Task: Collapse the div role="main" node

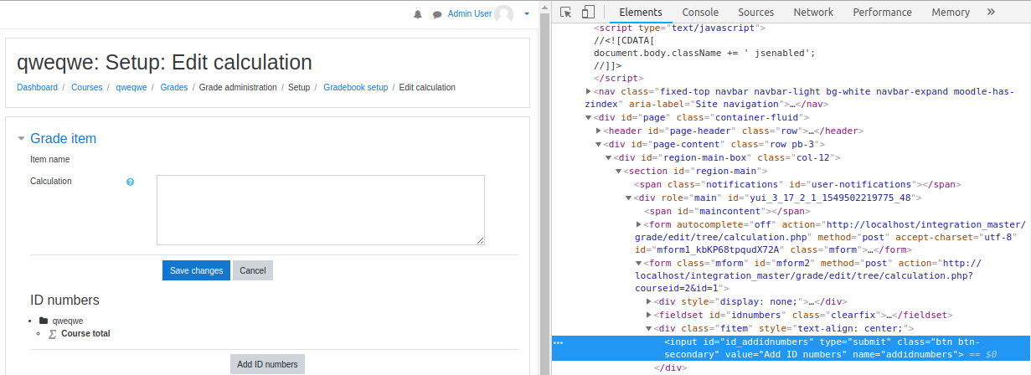Action: pos(628,198)
